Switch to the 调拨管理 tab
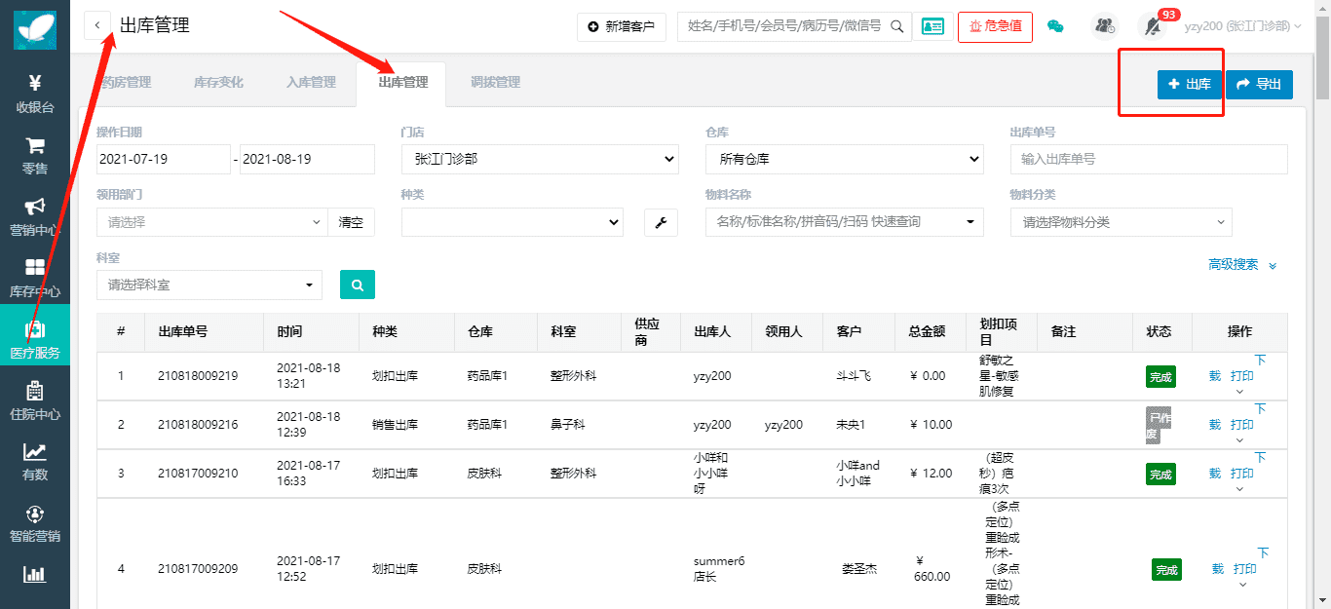Screen dimensions: 1331x609 (x=495, y=83)
